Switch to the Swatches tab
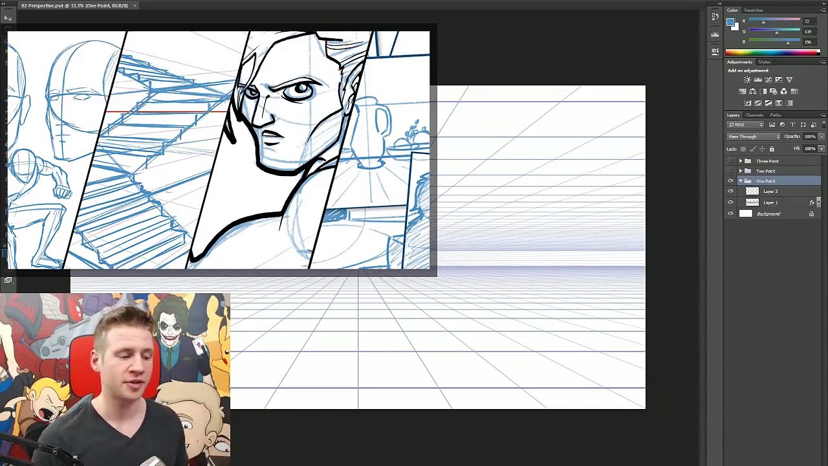This screenshot has height=466, width=828. (x=754, y=10)
